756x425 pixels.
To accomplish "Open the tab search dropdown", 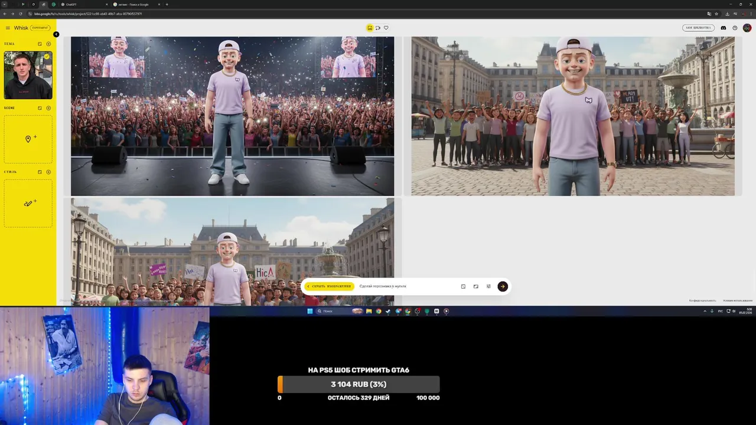I will (x=4, y=4).
